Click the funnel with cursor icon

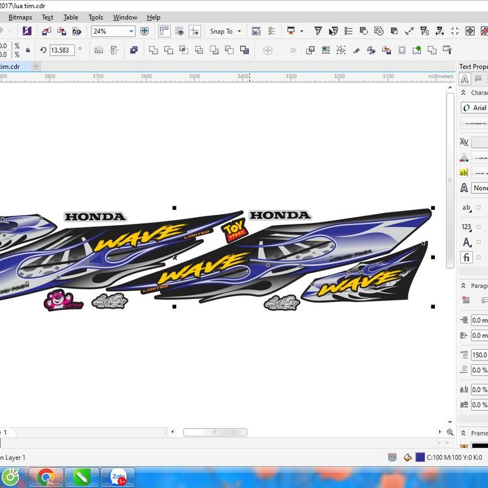point(333,31)
